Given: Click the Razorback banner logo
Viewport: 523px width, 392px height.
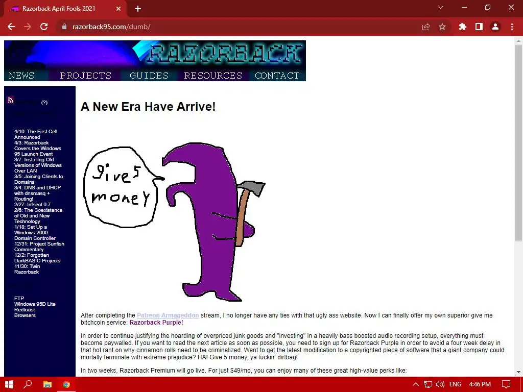Looking at the screenshot, I should pyautogui.click(x=155, y=55).
